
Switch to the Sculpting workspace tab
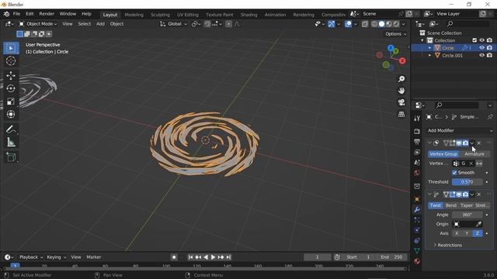pyautogui.click(x=160, y=15)
